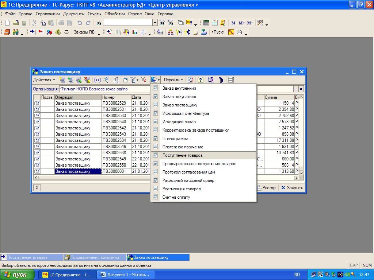Click the question mark help icon in order window

(x=201, y=80)
